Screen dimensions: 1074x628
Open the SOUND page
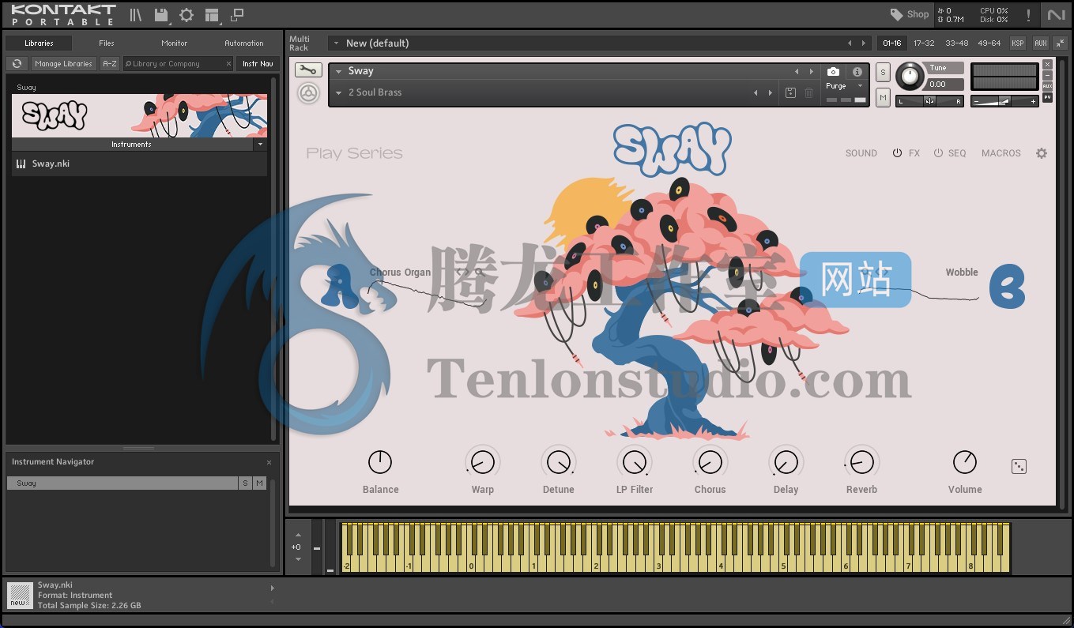click(861, 153)
